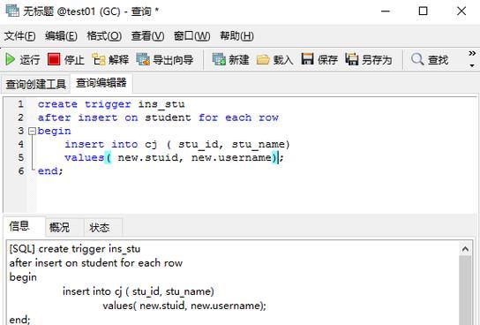Click the message panel vertical scrollbar track
Viewport: 480px width, 325px height.
coord(465,290)
